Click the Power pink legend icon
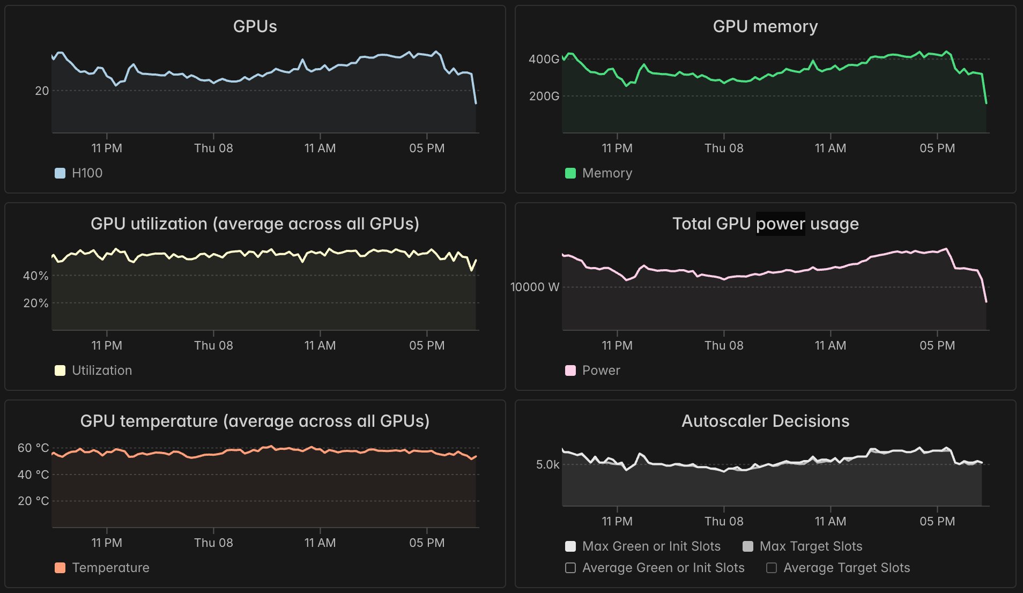Screen dimensions: 1023x593 click(570, 370)
